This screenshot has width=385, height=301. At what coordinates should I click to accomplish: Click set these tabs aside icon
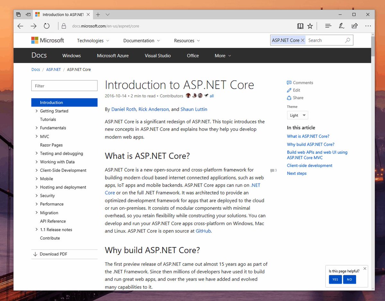pyautogui.click(x=28, y=14)
